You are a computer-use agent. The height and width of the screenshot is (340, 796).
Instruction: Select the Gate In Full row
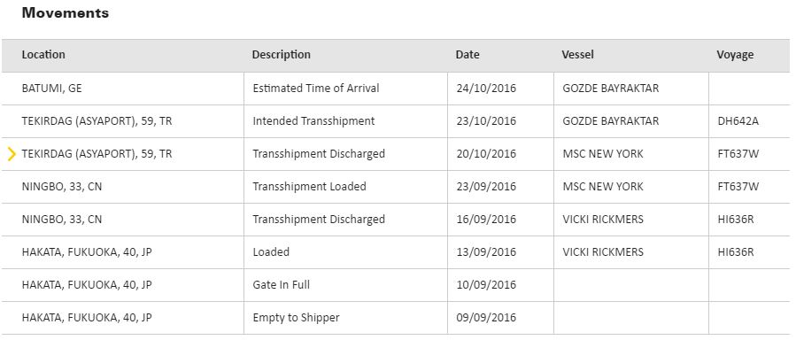[x=398, y=285]
